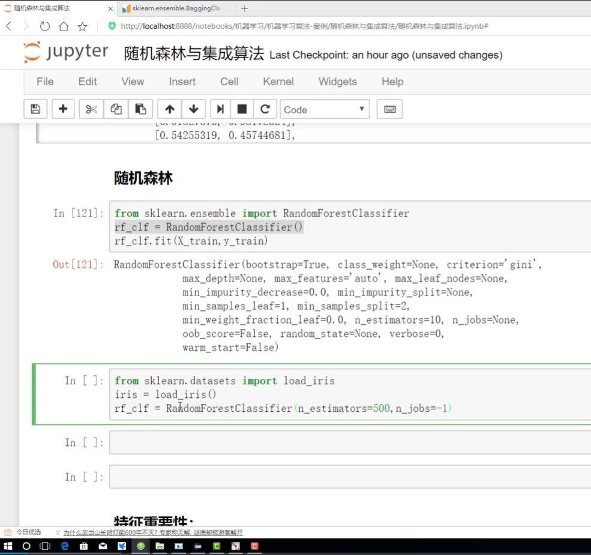Click the 随机森林 markdown heading
This screenshot has width=591, height=555.
click(x=143, y=178)
